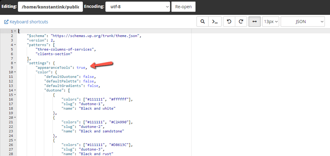Click the go-to-line terminal prompt icon
330x156 pixels.
click(x=213, y=22)
